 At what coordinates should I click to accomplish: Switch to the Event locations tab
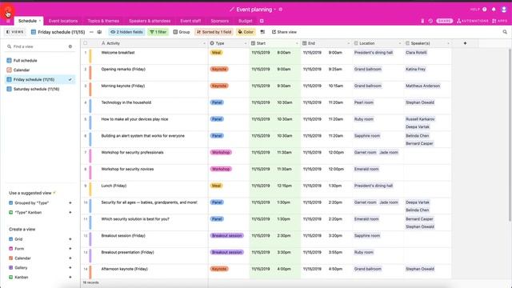point(63,21)
